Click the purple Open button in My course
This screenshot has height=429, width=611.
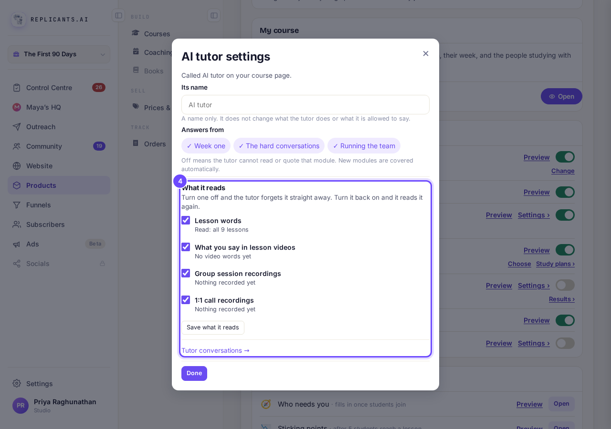pyautogui.click(x=561, y=96)
